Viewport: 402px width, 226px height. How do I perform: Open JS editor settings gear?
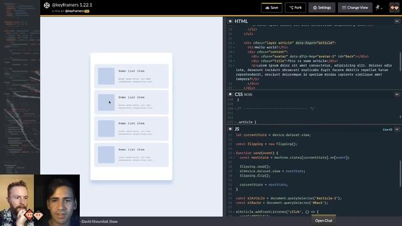tap(231, 129)
